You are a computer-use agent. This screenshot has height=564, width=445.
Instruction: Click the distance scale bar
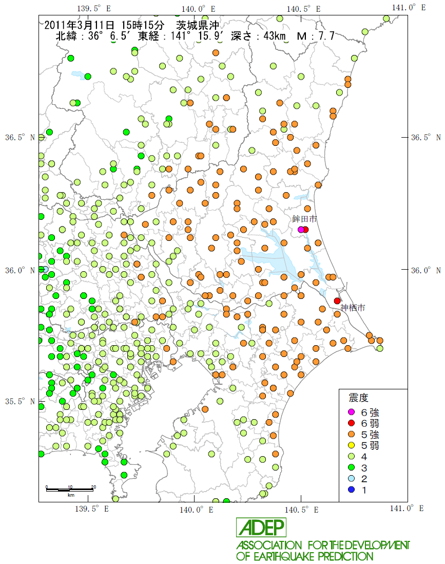pos(70,490)
